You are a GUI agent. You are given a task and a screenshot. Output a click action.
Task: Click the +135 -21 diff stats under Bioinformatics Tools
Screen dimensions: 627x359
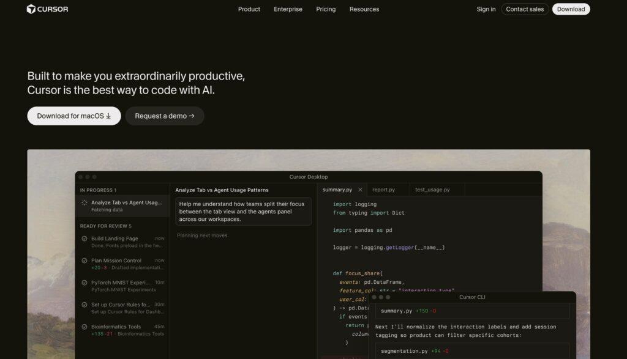tap(102, 334)
